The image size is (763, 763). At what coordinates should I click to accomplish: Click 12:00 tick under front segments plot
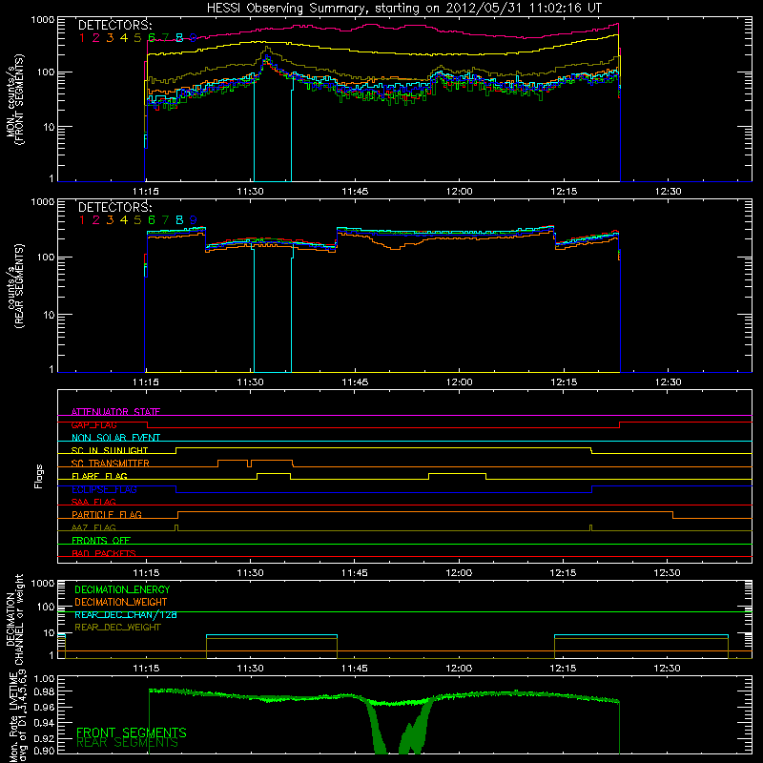pyautogui.click(x=459, y=192)
